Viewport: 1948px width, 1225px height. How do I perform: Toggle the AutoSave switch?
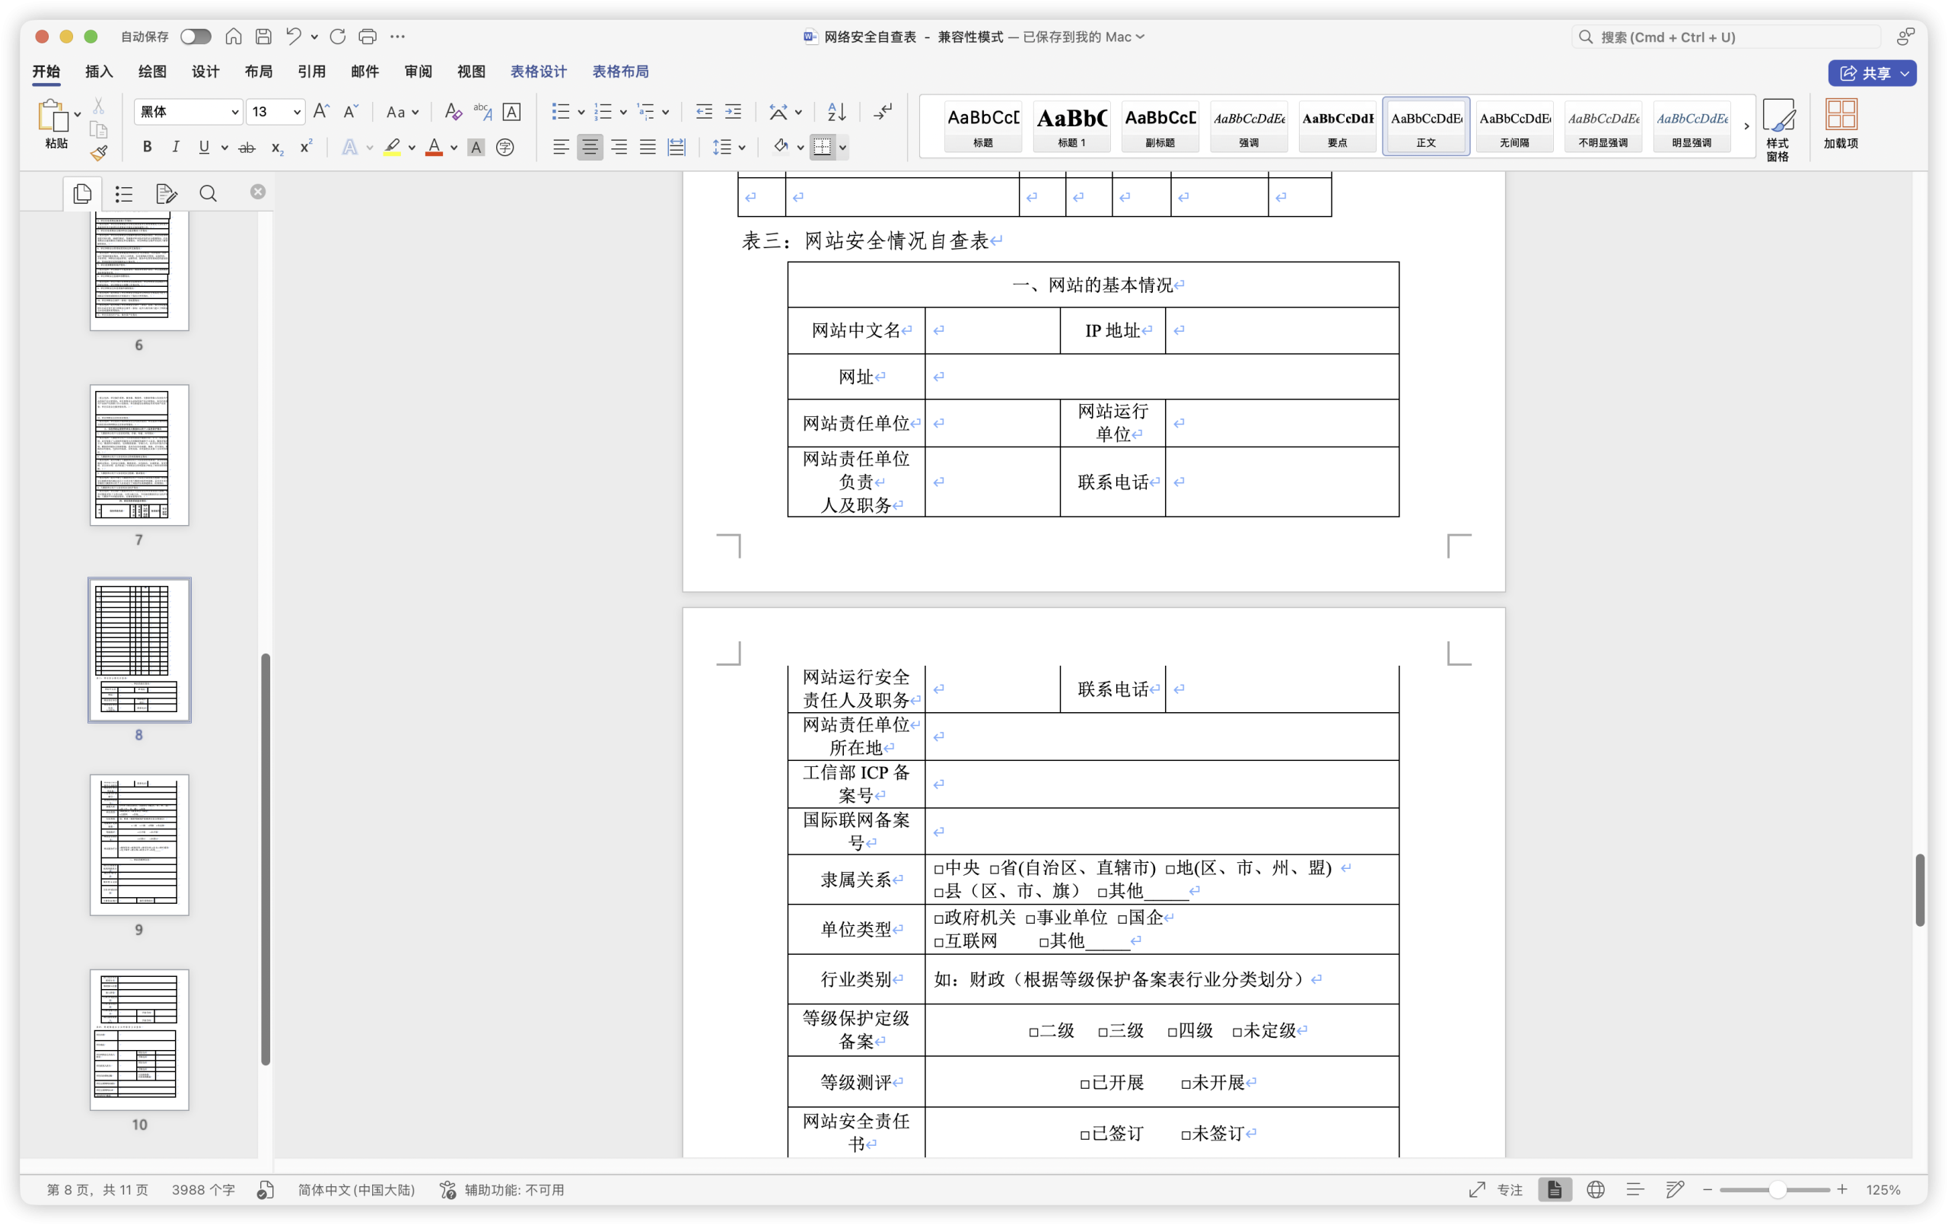195,37
